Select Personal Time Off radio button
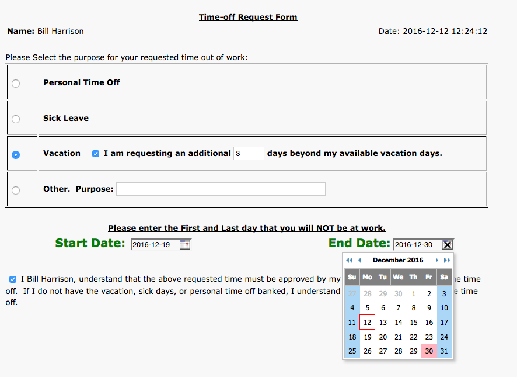Viewport: 517px width, 377px height. [x=16, y=83]
